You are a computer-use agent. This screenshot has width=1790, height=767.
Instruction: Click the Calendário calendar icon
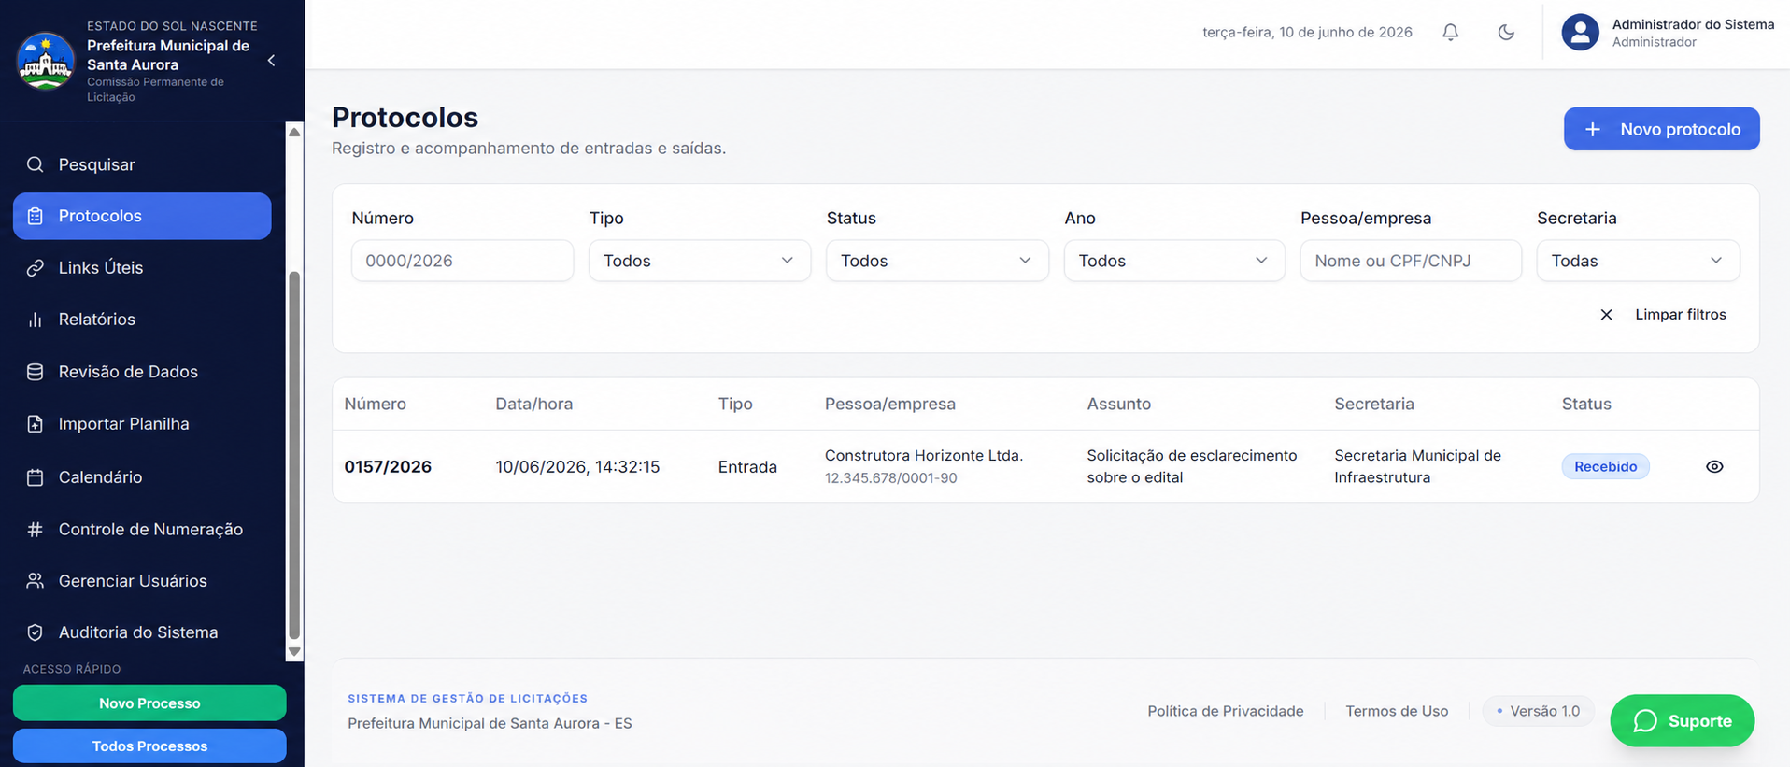36,477
